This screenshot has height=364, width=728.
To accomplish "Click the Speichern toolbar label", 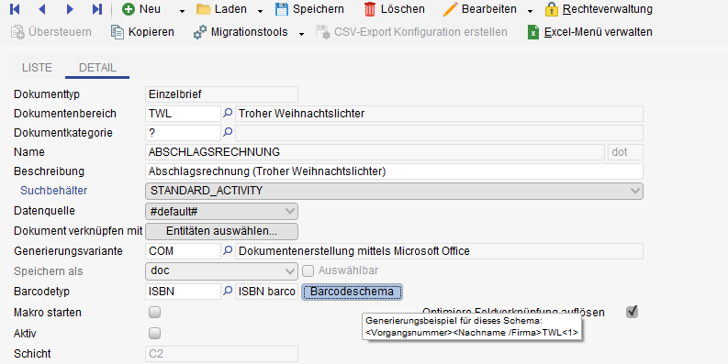I will tap(319, 9).
